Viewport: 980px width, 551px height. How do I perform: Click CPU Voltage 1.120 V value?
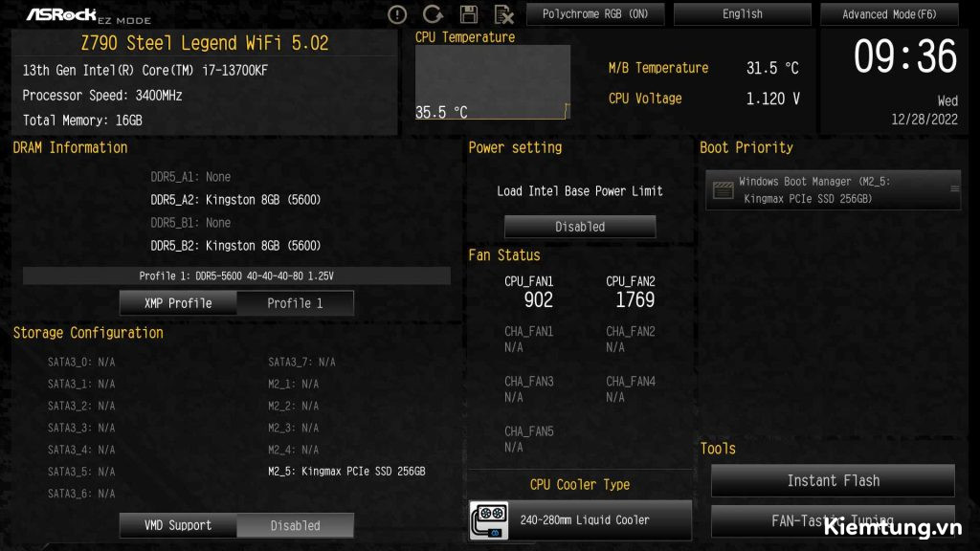pyautogui.click(x=772, y=99)
